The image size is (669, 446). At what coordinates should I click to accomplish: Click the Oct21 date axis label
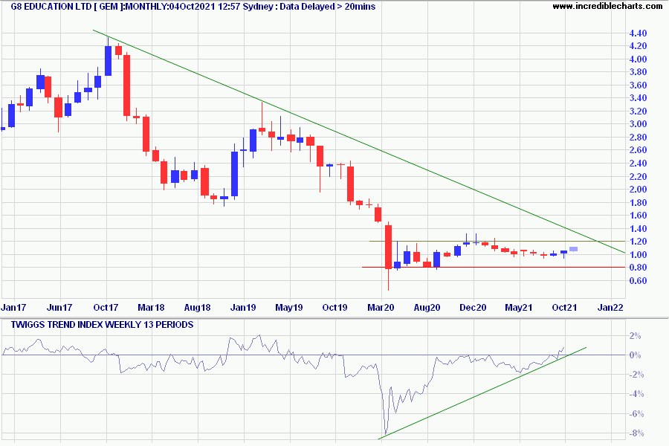click(564, 307)
